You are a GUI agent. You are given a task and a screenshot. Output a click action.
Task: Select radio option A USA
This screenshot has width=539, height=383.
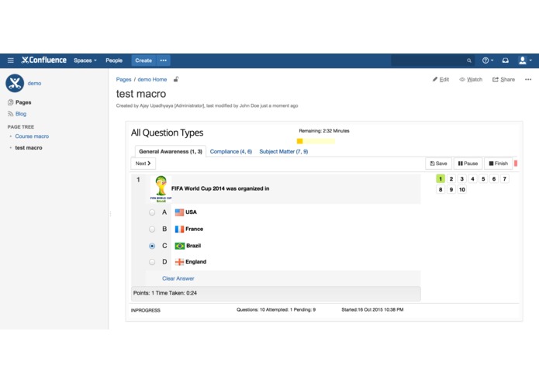coord(152,212)
